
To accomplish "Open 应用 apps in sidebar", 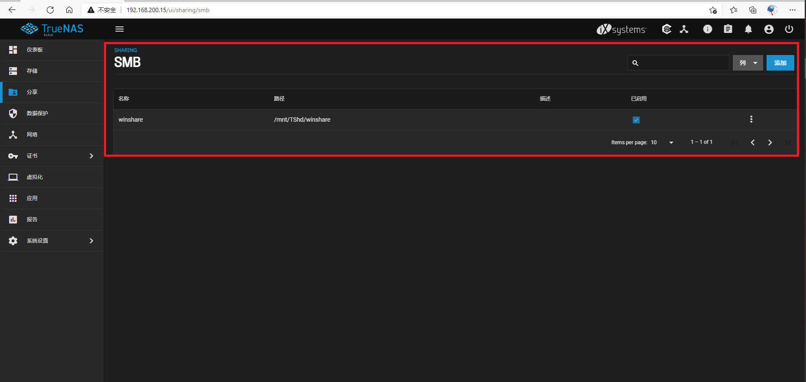I will 52,198.
